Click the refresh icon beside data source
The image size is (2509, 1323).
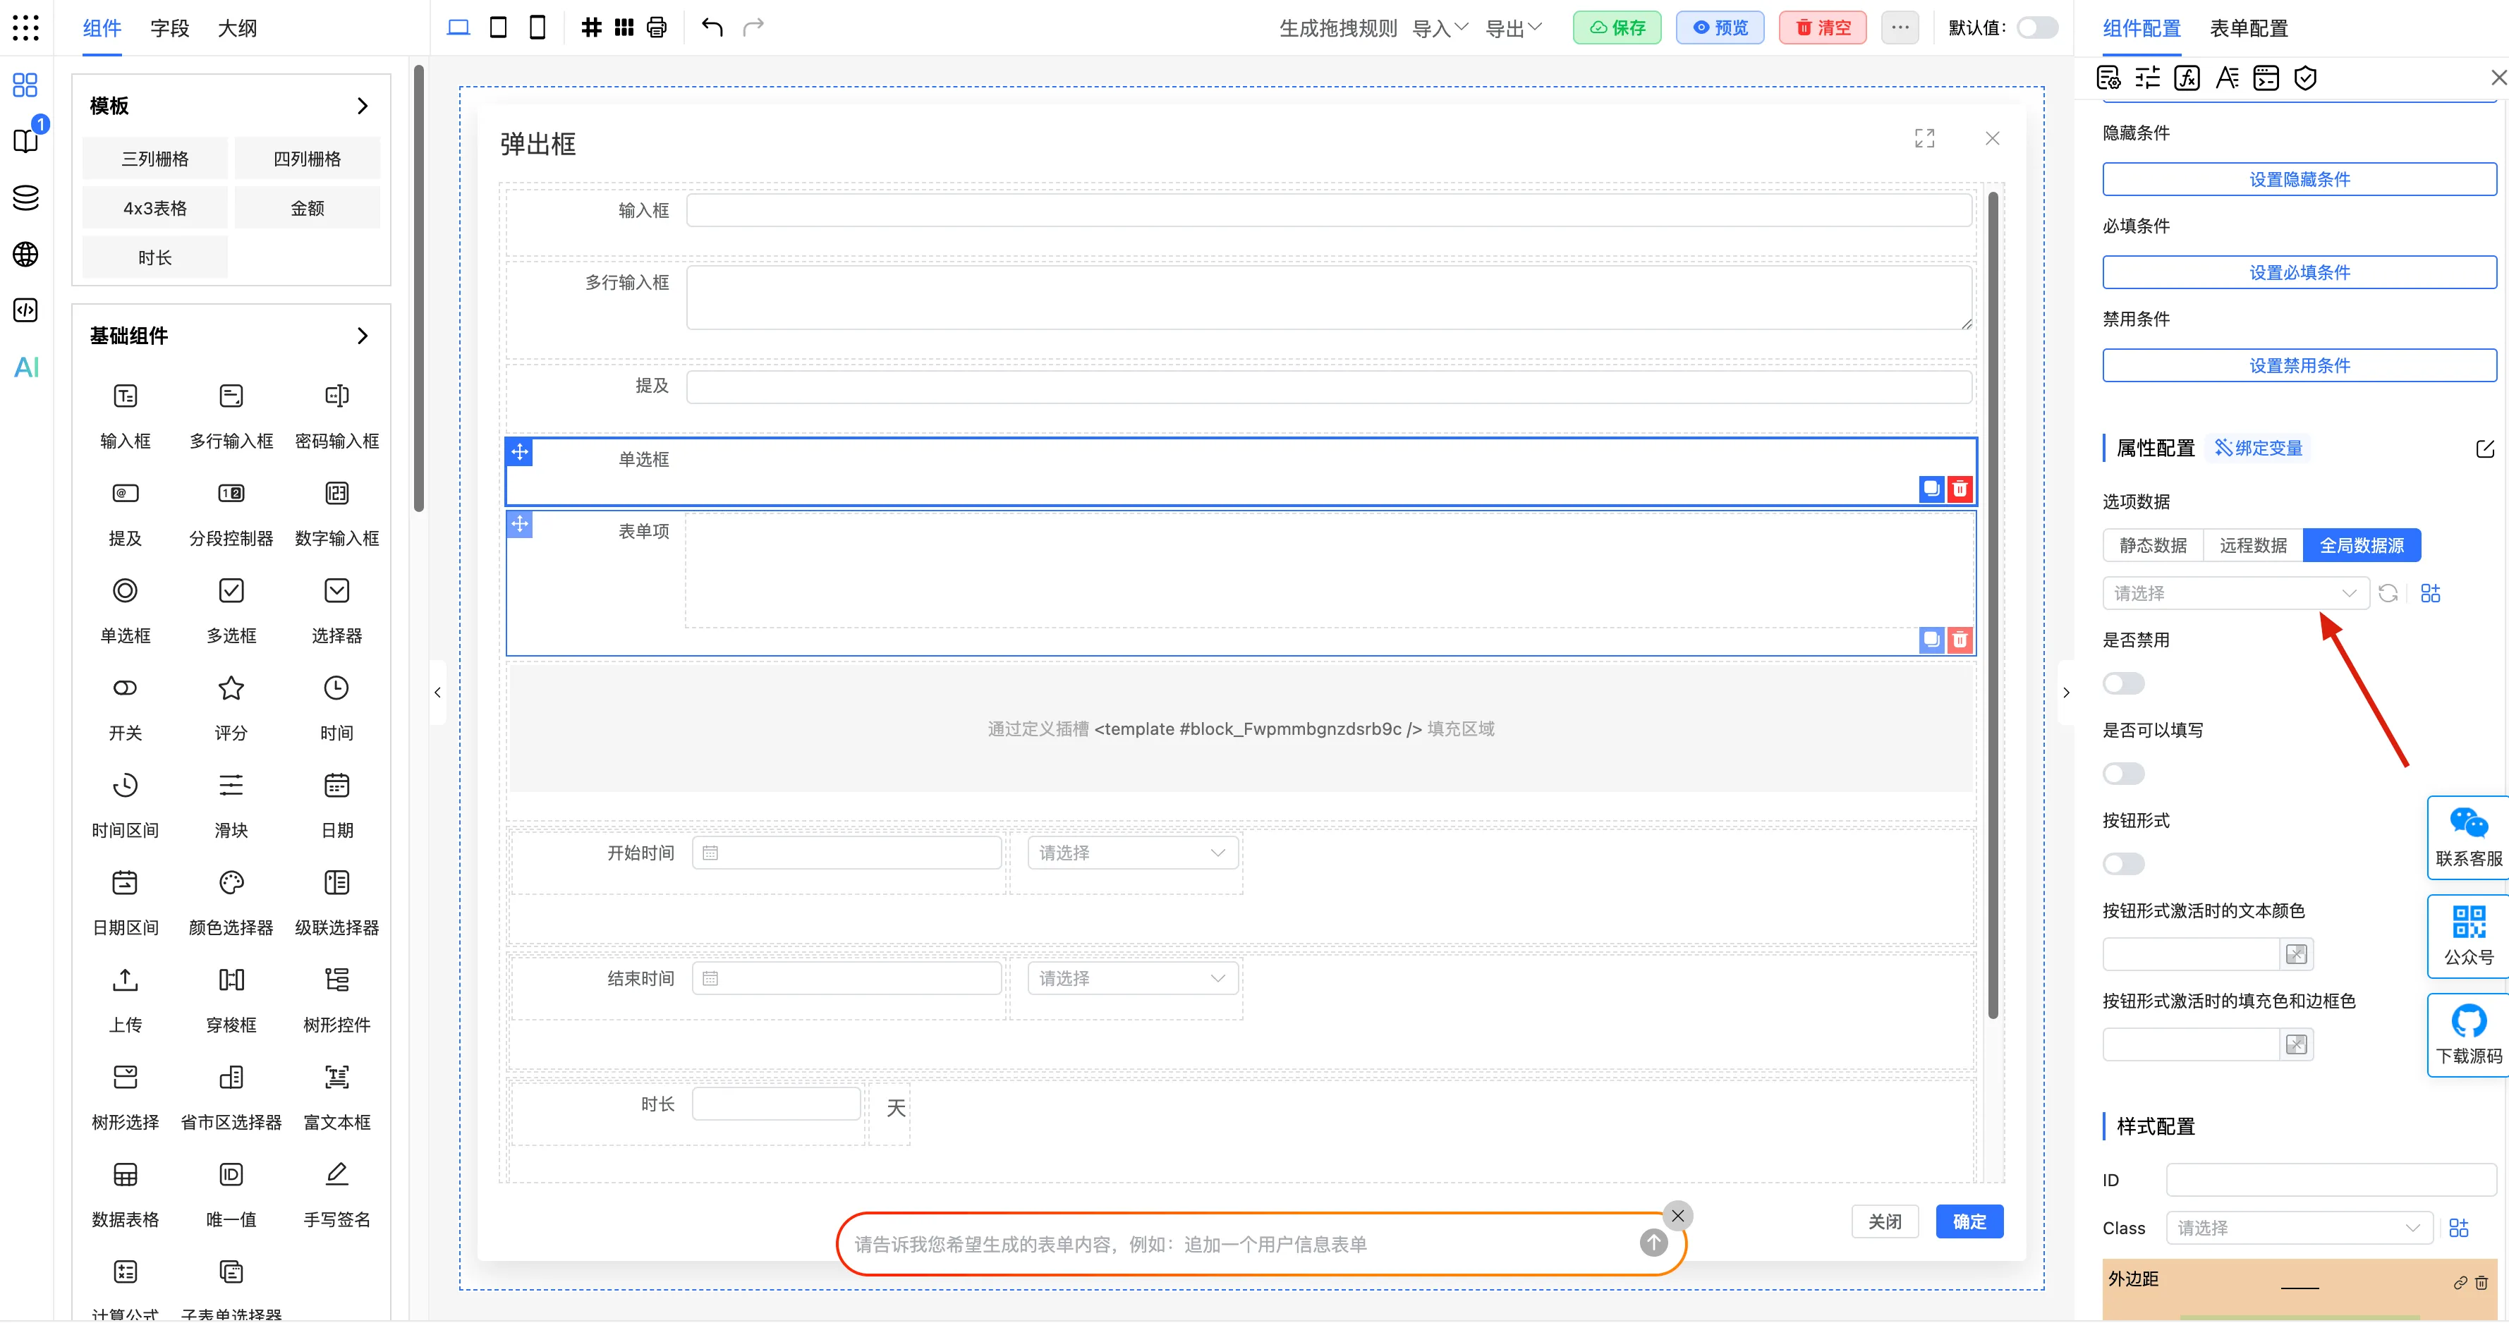pyautogui.click(x=2388, y=593)
